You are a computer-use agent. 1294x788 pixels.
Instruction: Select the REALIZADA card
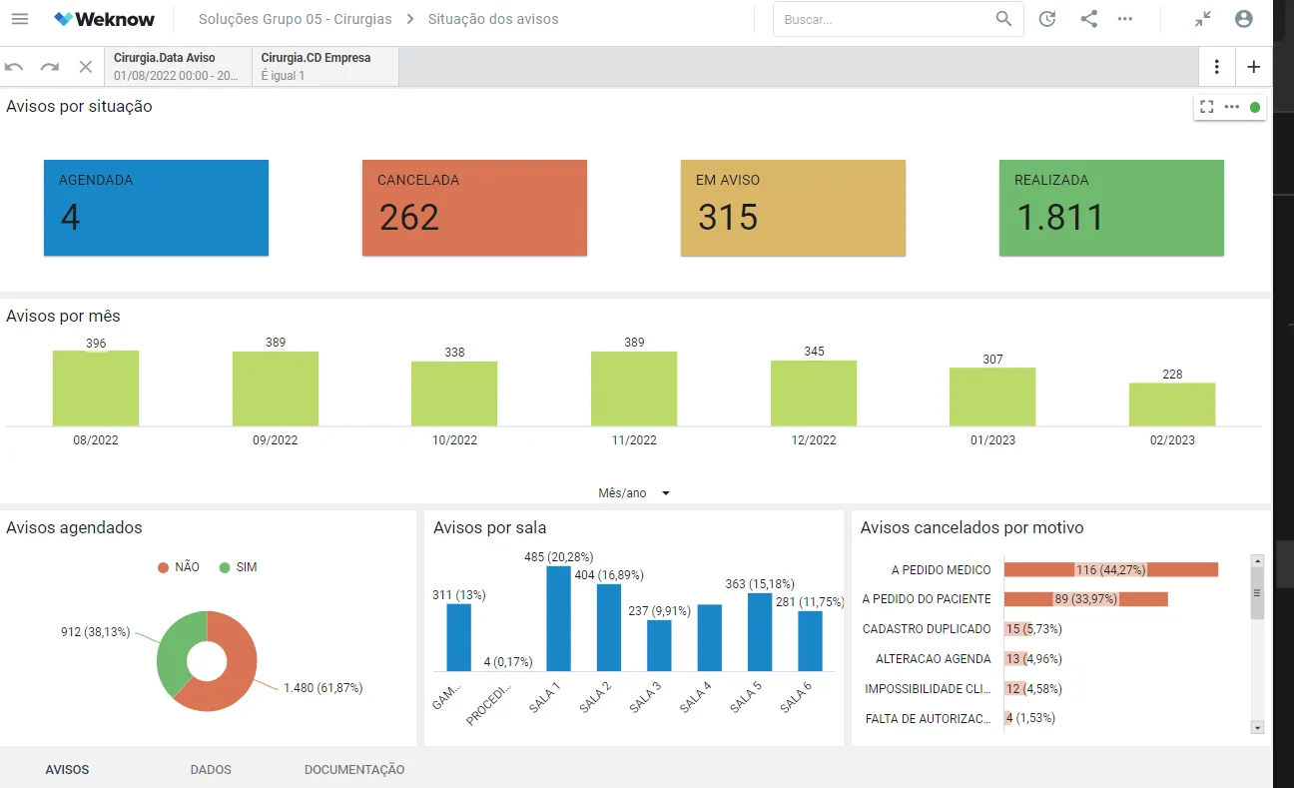pos(1111,208)
